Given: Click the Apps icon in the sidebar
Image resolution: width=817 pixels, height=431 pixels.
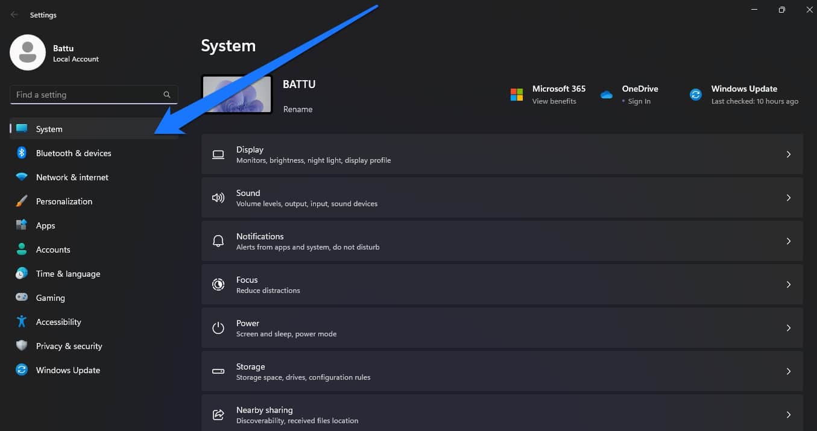Looking at the screenshot, I should (x=22, y=225).
